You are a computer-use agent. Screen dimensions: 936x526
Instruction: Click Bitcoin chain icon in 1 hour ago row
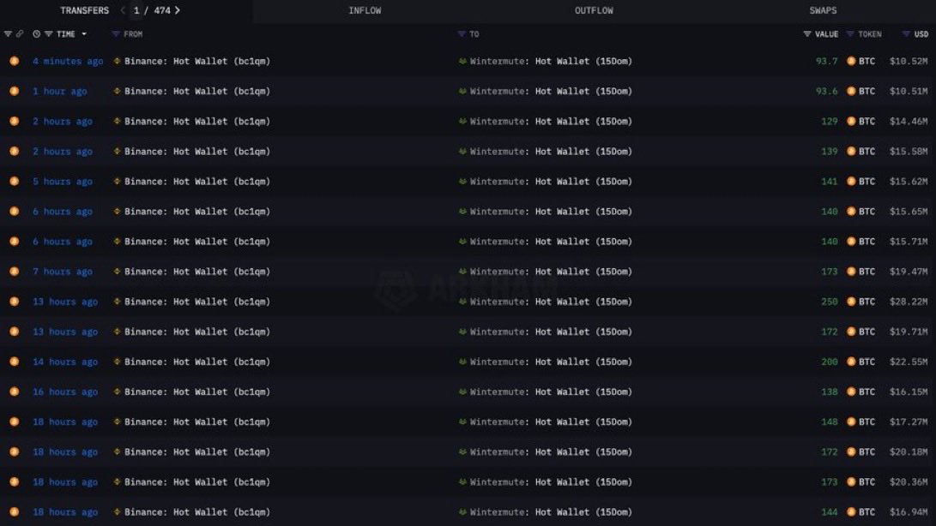(x=15, y=92)
